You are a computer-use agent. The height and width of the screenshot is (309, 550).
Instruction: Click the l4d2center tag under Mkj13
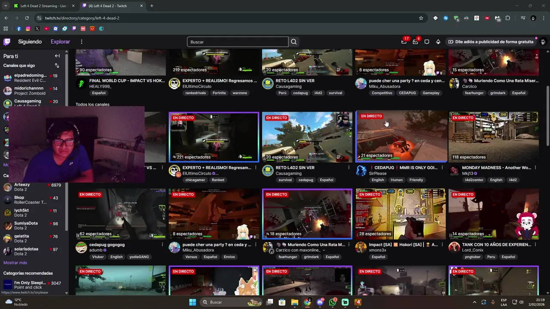(474, 180)
